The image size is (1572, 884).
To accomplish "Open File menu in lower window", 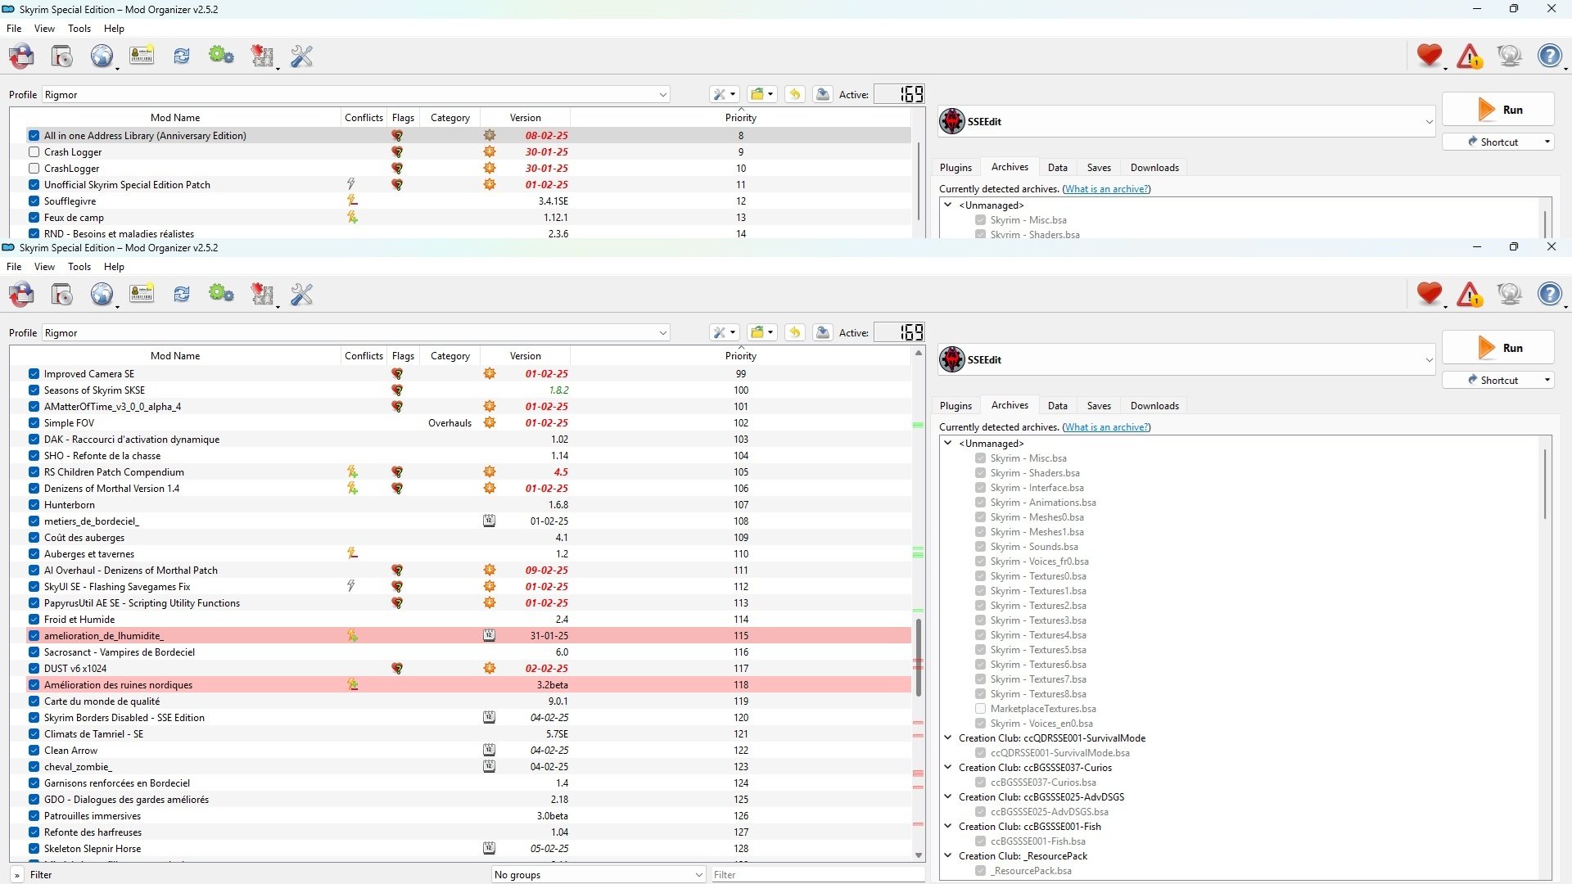I will tap(14, 266).
